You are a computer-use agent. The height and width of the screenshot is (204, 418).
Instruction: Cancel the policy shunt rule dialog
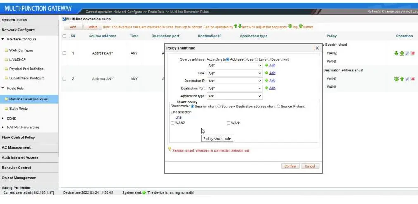point(310,166)
